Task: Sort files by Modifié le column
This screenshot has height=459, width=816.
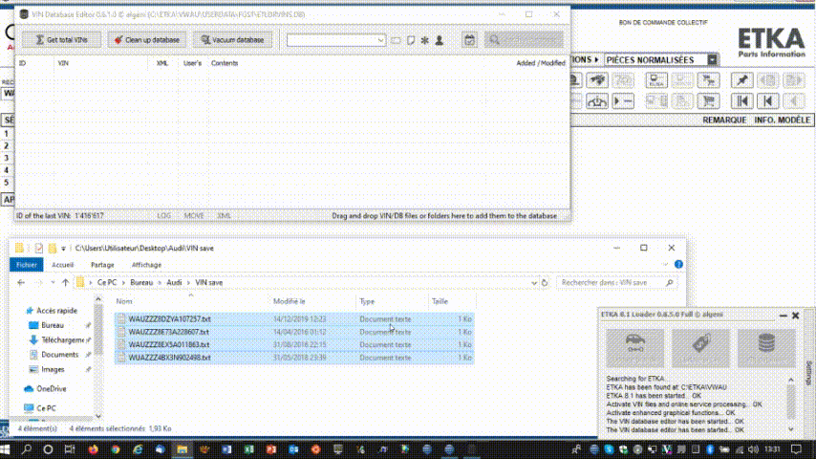Action: click(x=290, y=301)
